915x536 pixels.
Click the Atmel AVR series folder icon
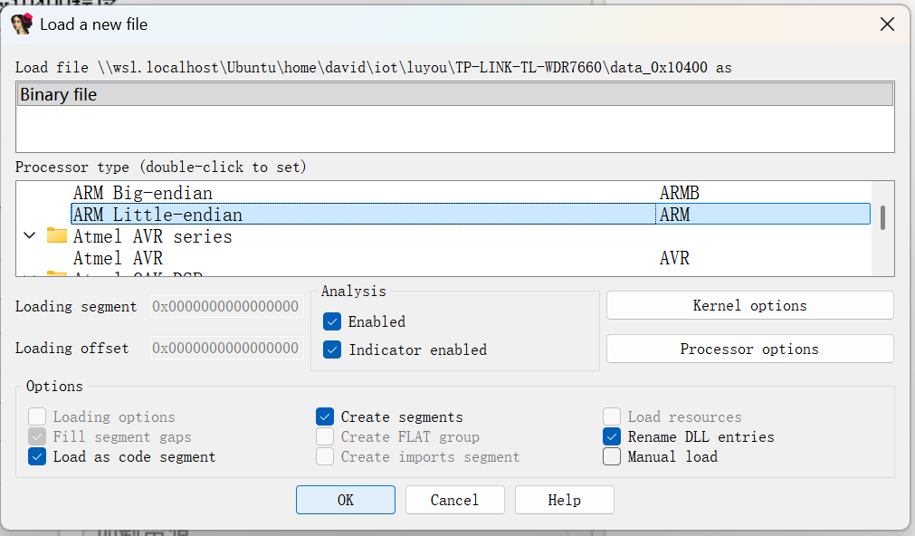[x=57, y=236]
